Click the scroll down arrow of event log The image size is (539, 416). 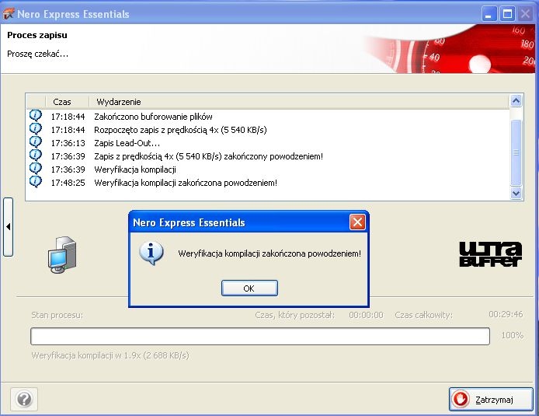tap(516, 193)
